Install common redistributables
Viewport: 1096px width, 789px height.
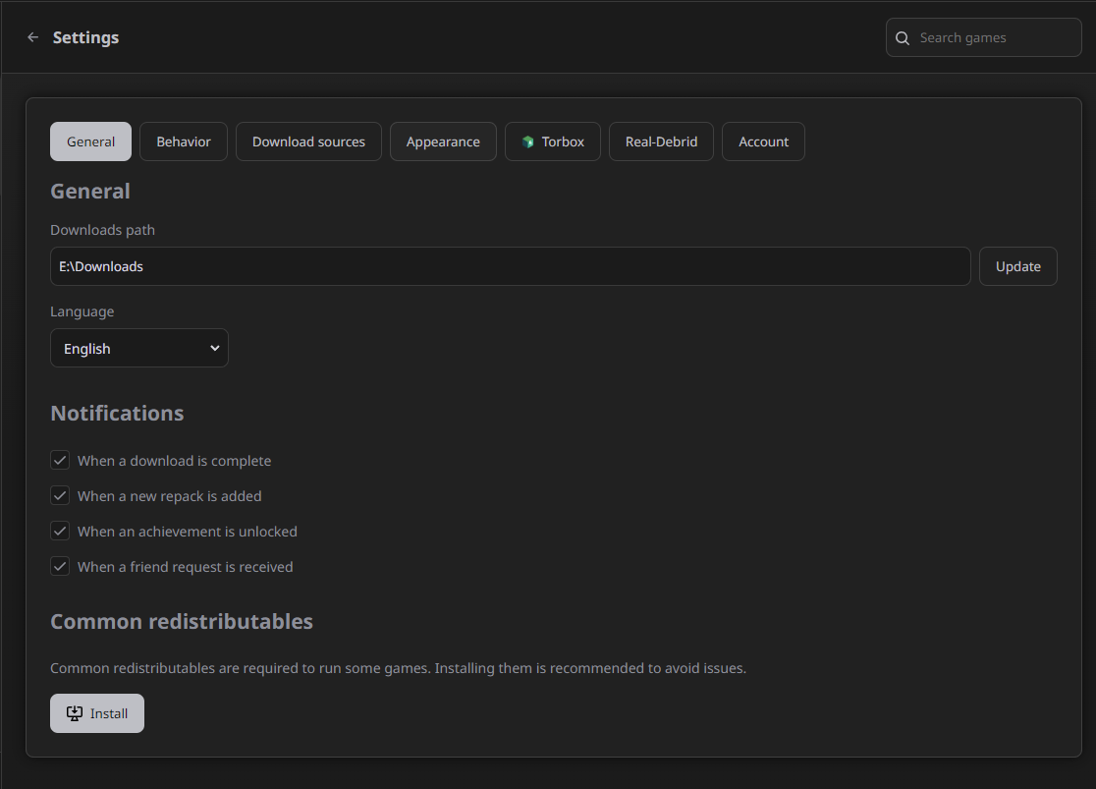click(x=97, y=713)
